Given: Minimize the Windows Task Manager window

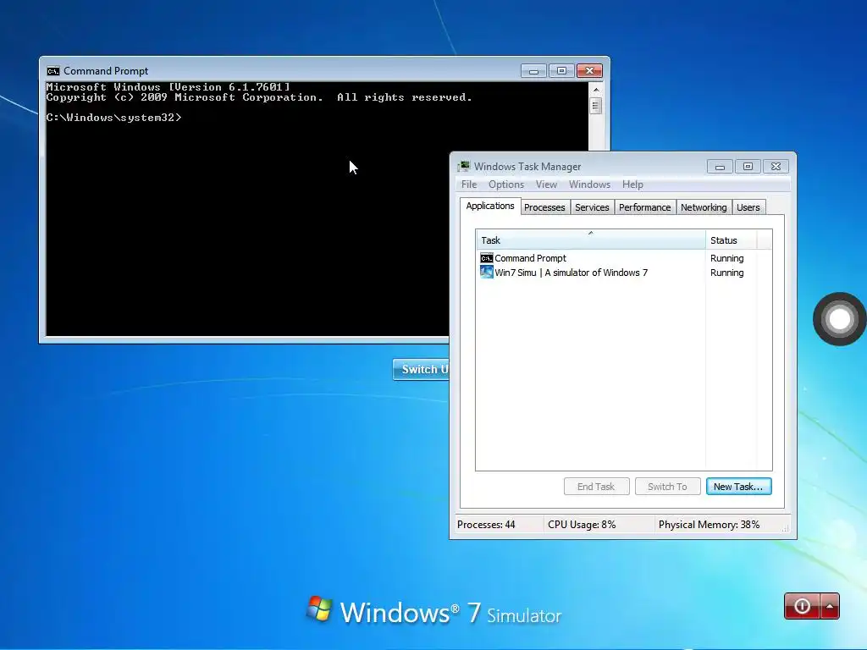Looking at the screenshot, I should [720, 167].
